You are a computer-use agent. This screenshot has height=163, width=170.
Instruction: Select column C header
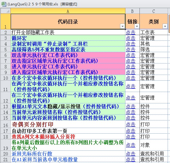pyautogui.click(x=154, y=11)
